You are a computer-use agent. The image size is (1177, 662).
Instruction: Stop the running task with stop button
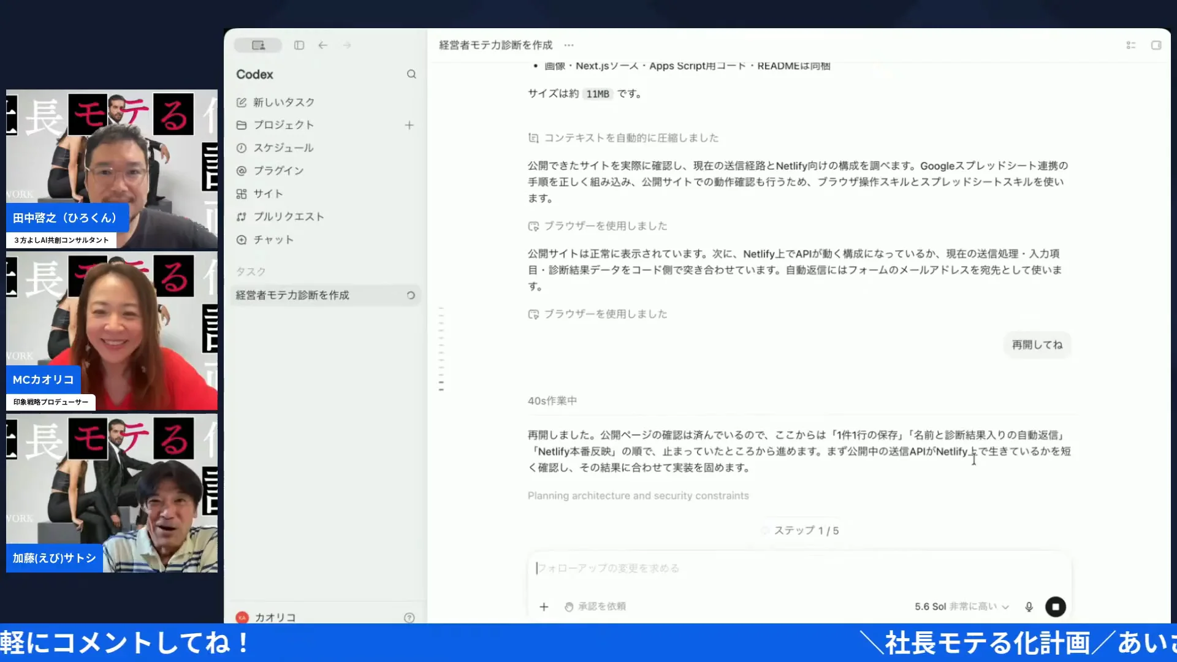coord(1056,607)
